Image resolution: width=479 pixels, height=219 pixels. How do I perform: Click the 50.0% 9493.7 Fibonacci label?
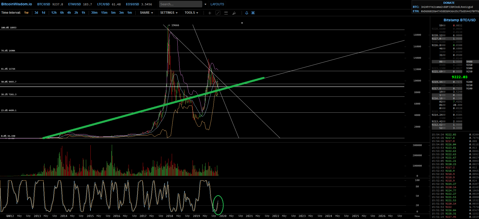pos(9,82)
